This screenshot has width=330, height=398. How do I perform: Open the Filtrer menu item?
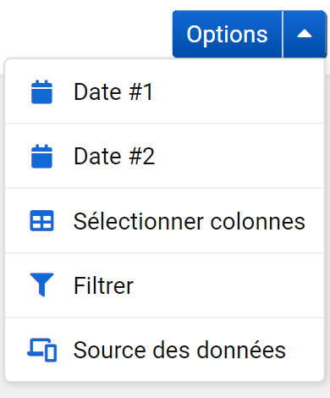164,285
